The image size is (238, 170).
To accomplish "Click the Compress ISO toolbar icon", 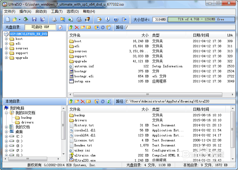I will coord(63,19).
